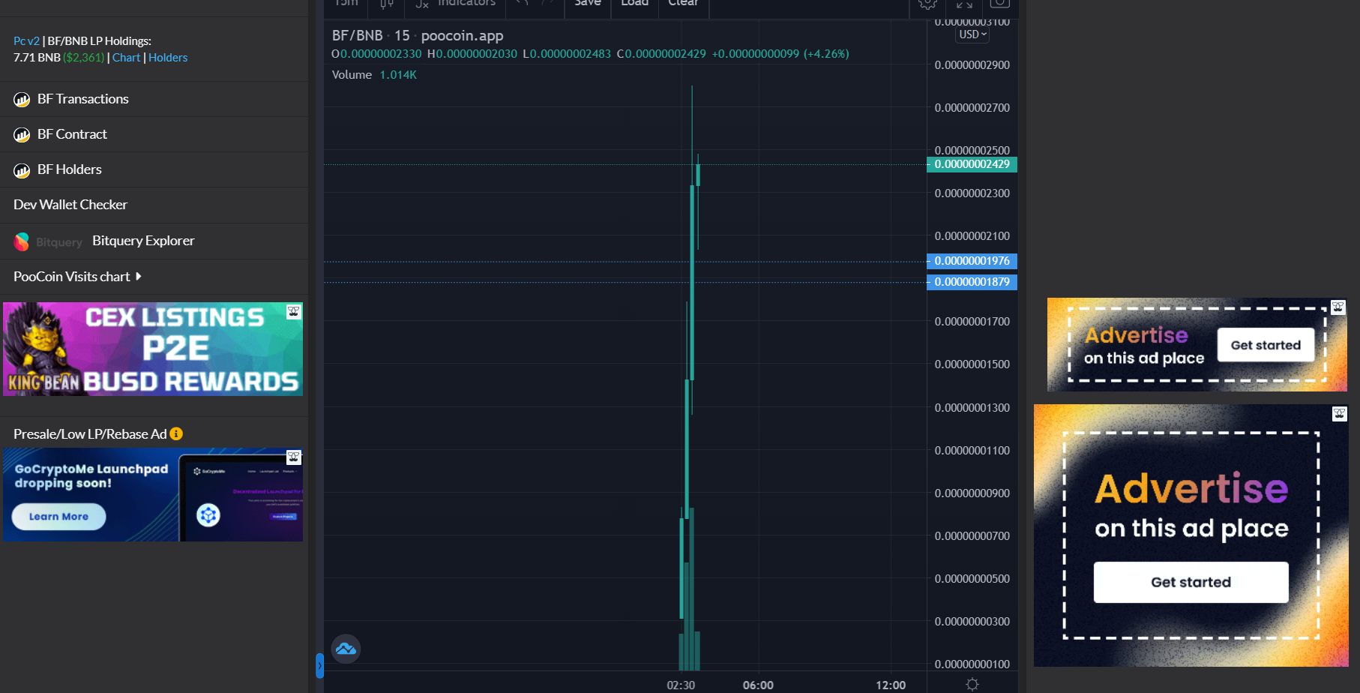Click the Save chart button
Image resolution: width=1360 pixels, height=693 pixels.
(x=588, y=4)
